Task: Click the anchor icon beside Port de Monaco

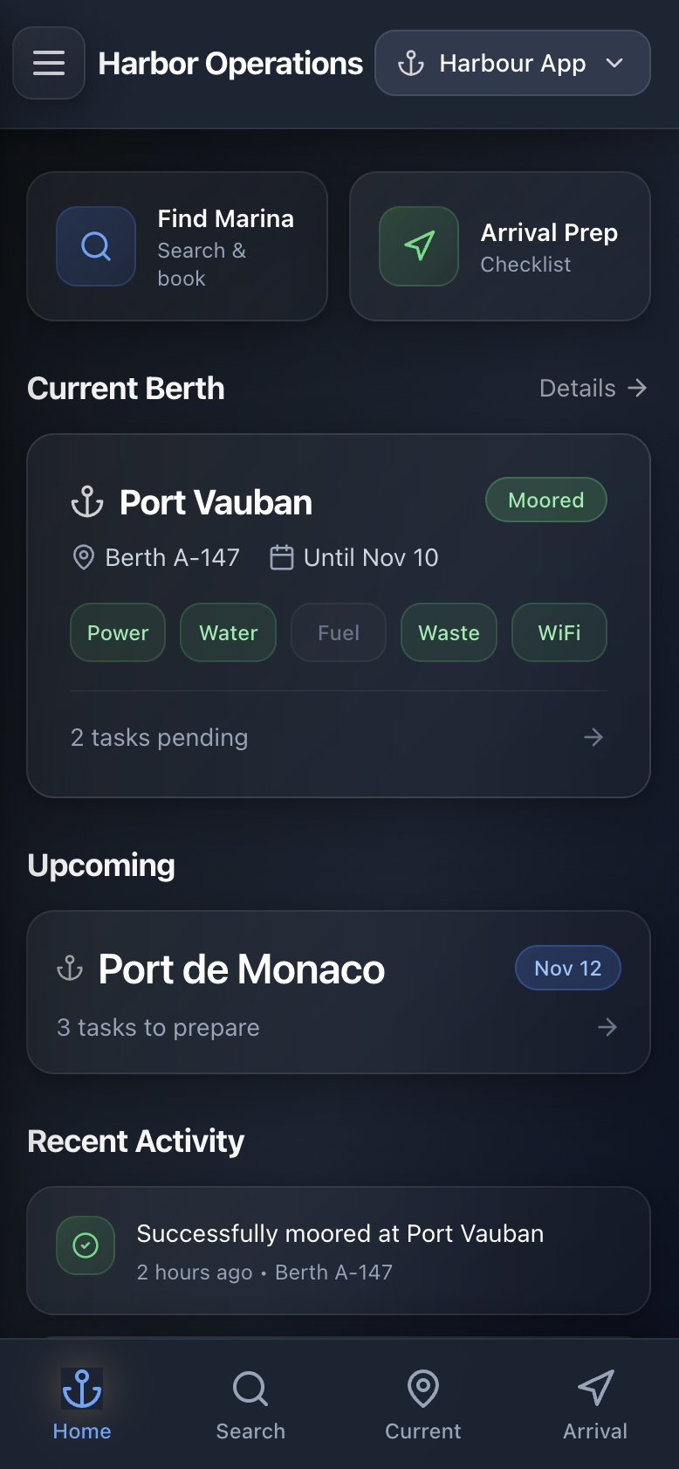Action: 70,969
